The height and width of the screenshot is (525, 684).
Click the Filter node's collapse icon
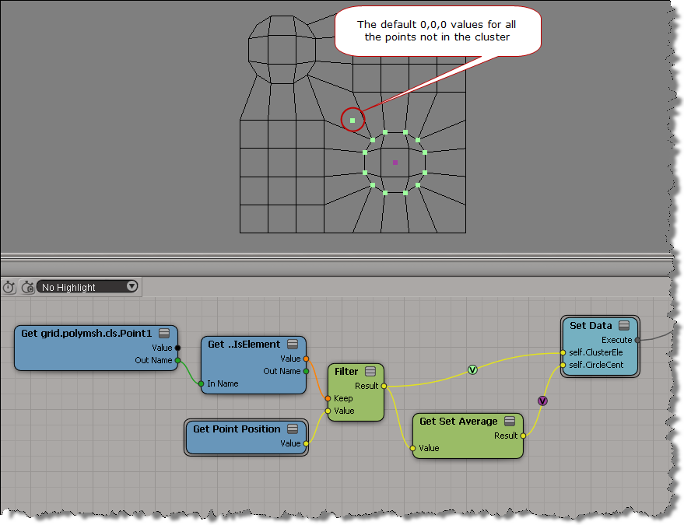(370, 371)
